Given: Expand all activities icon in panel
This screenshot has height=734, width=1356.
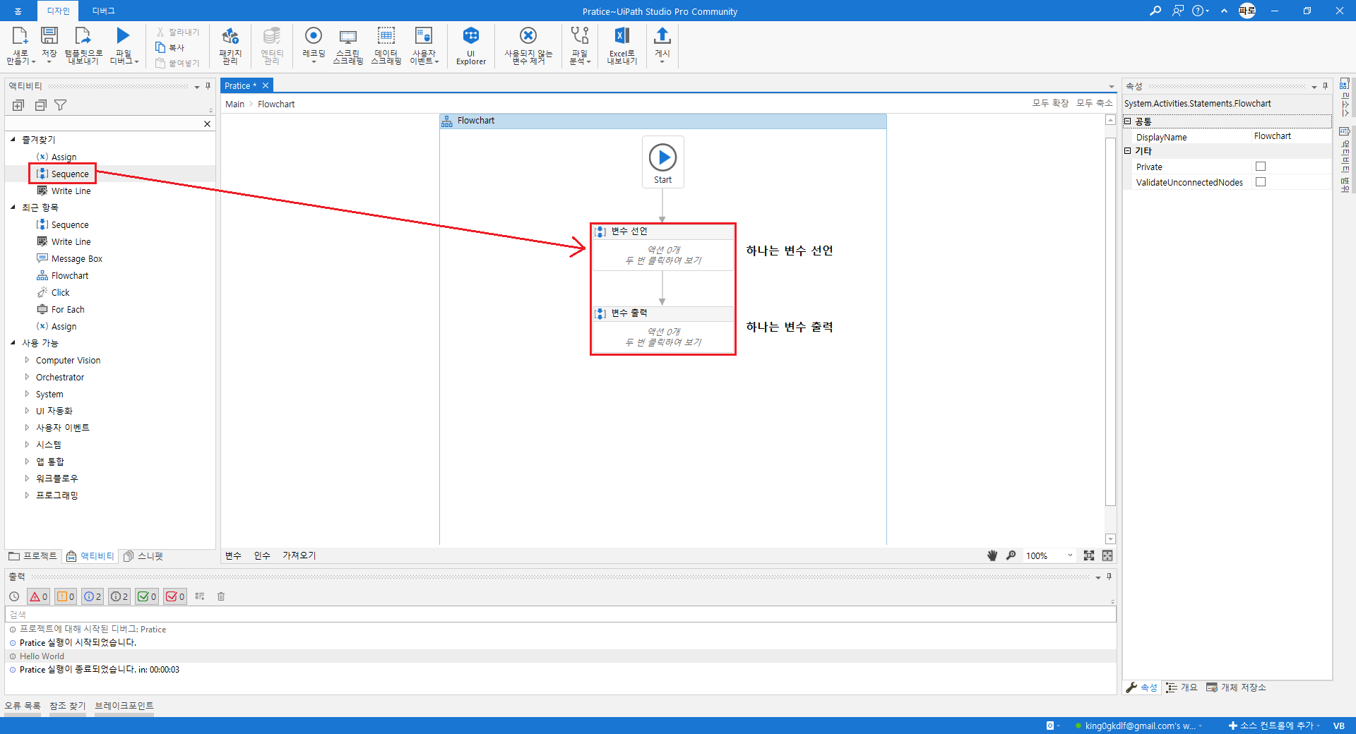Looking at the screenshot, I should pos(18,105).
